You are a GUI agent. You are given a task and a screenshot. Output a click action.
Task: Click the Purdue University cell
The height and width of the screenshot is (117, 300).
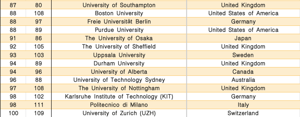119,30
